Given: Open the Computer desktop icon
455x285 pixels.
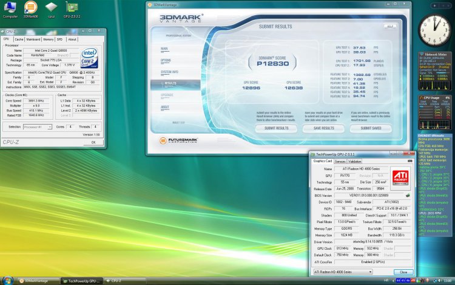Looking at the screenshot, I should 10,10.
